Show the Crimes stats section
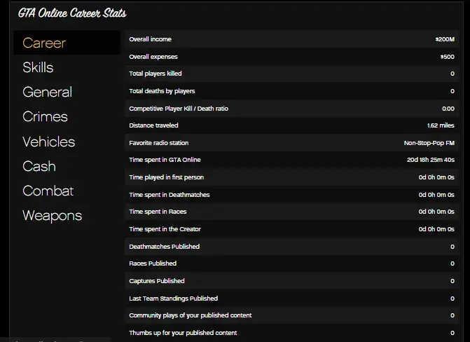Image resolution: width=470 pixels, height=342 pixels. point(45,116)
